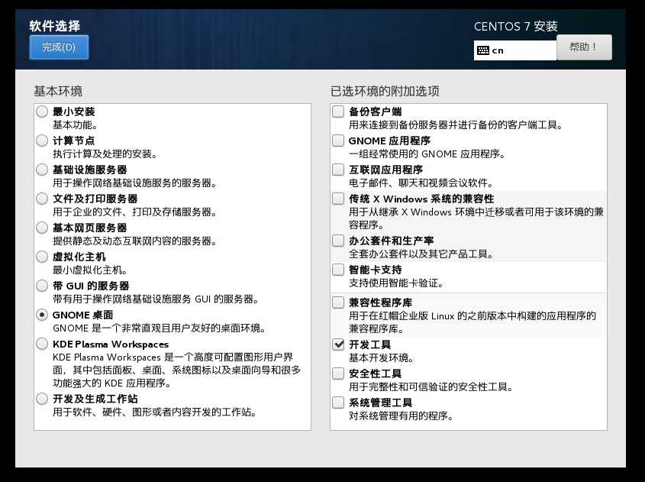Image resolution: width=645 pixels, height=482 pixels.
Task: Open help with the 帮助! button
Action: pyautogui.click(x=584, y=47)
